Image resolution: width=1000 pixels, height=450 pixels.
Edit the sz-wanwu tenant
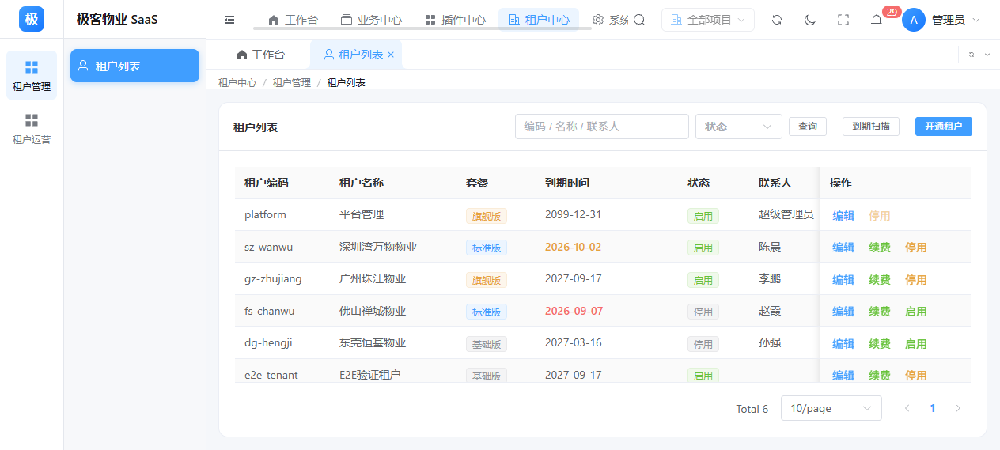pyautogui.click(x=843, y=248)
